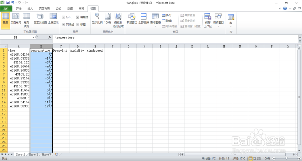Open the Name Box dropdown arrow
Screen dimensions: 302x161
point(33,37)
